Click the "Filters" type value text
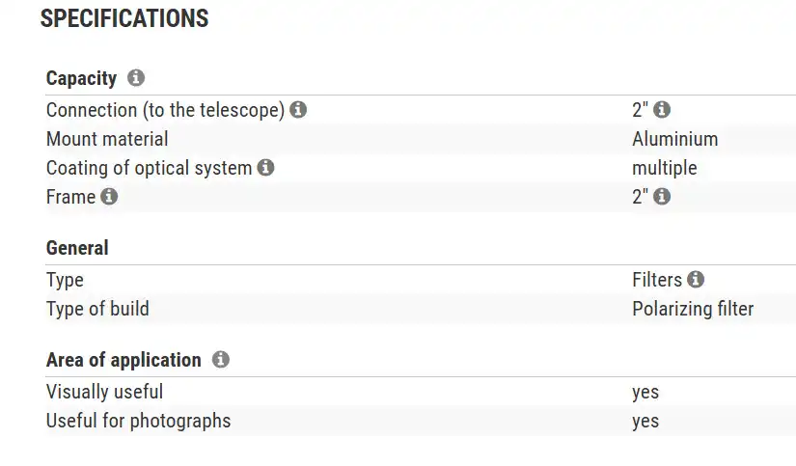The image size is (796, 466). [656, 280]
